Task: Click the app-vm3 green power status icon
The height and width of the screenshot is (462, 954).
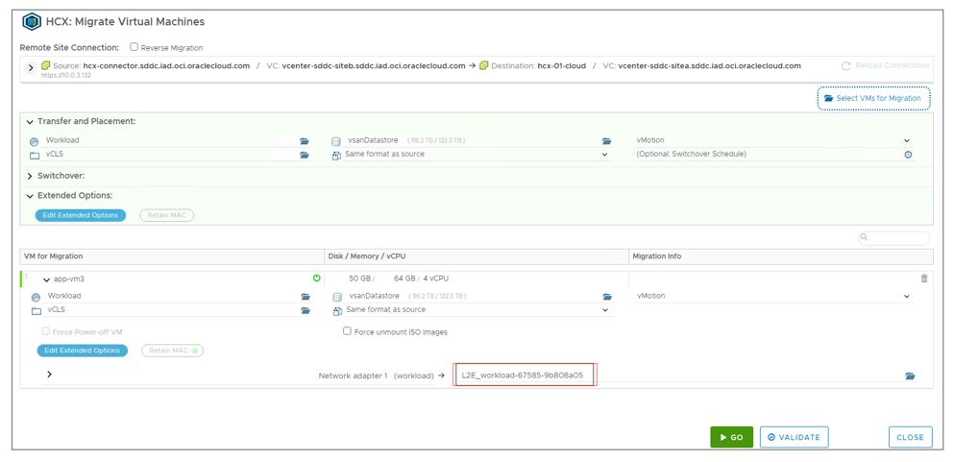Action: [x=316, y=278]
